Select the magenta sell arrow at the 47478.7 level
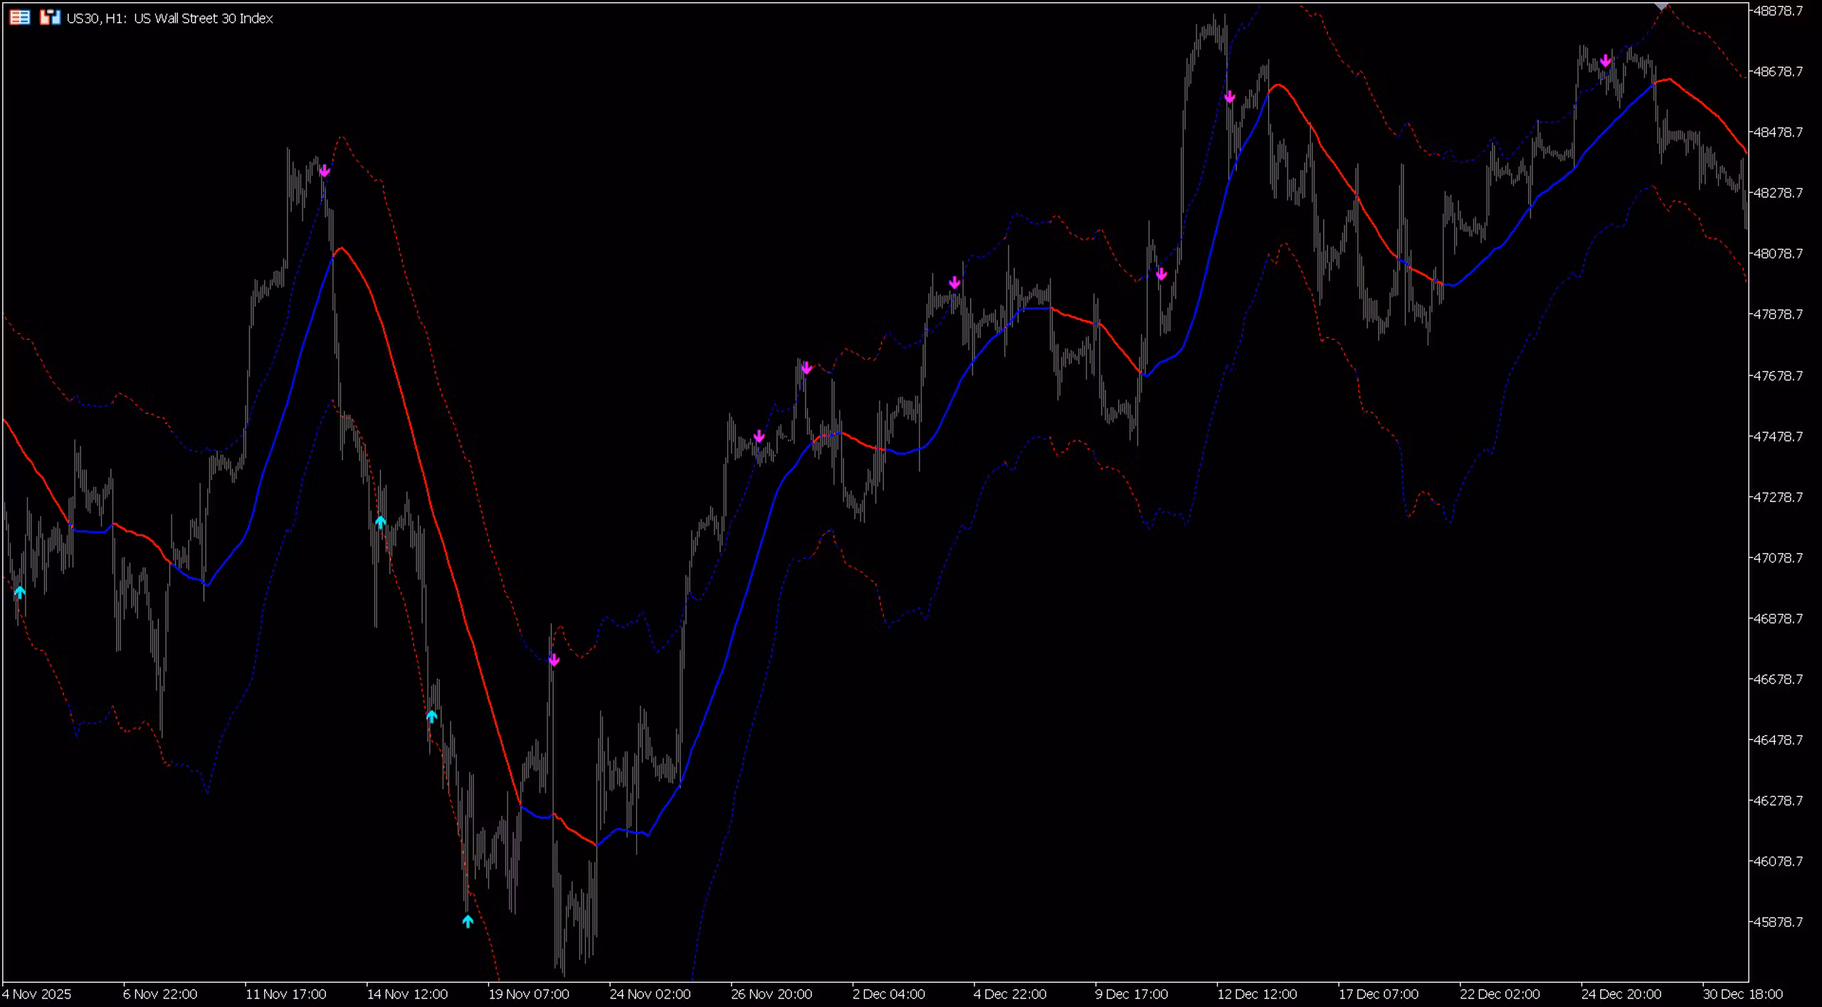The image size is (1822, 1007). [759, 436]
